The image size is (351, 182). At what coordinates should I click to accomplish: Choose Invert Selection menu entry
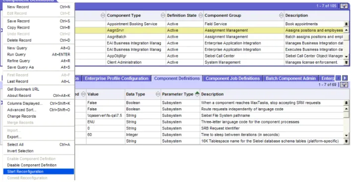tap(39, 151)
